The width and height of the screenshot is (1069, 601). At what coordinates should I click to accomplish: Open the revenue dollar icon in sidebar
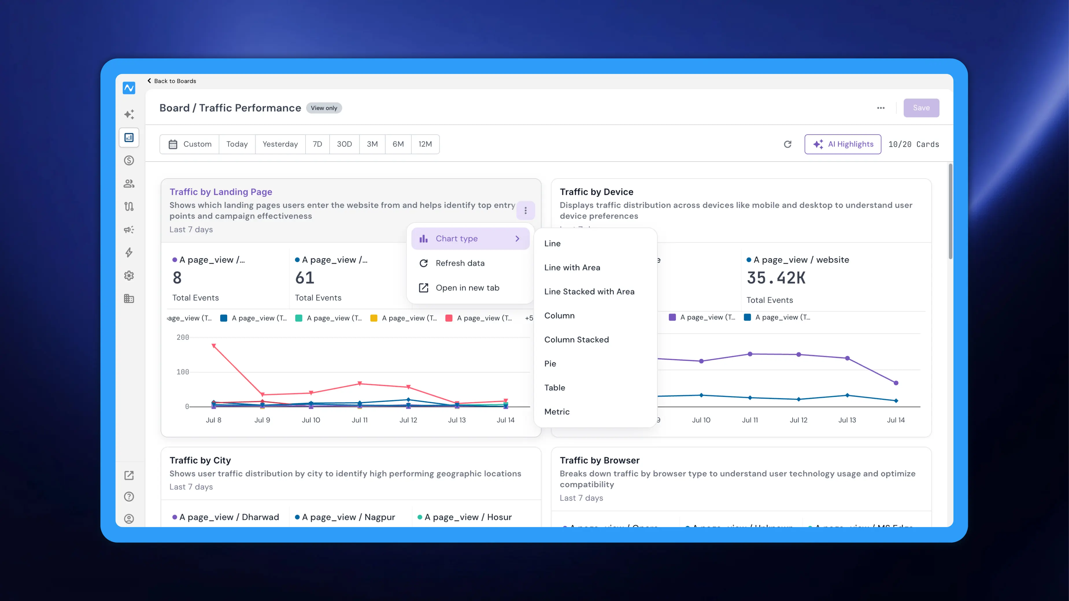pyautogui.click(x=129, y=160)
